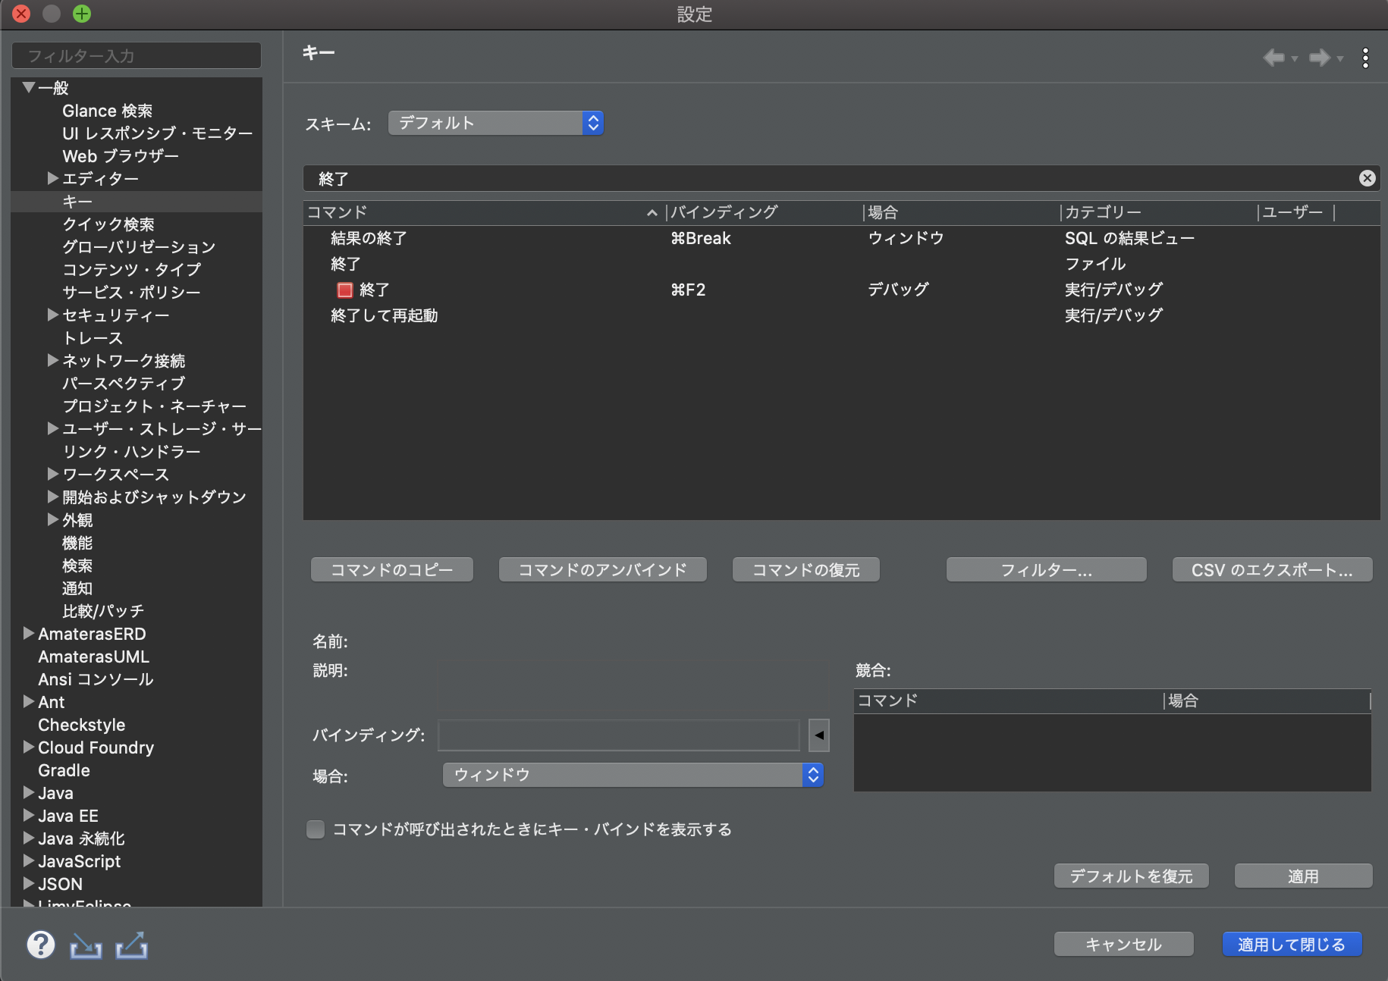Image resolution: width=1388 pixels, height=981 pixels.
Task: Clear the 終了 search filter
Action: pyautogui.click(x=1367, y=178)
